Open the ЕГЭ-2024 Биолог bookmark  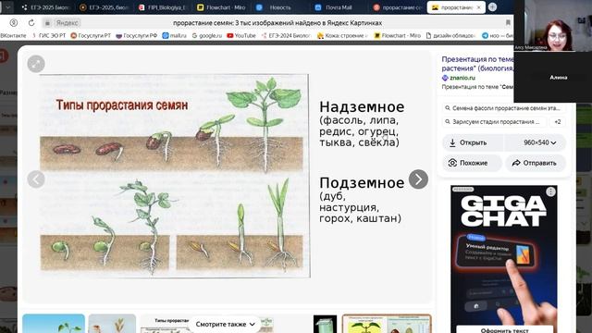pyautogui.click(x=286, y=35)
